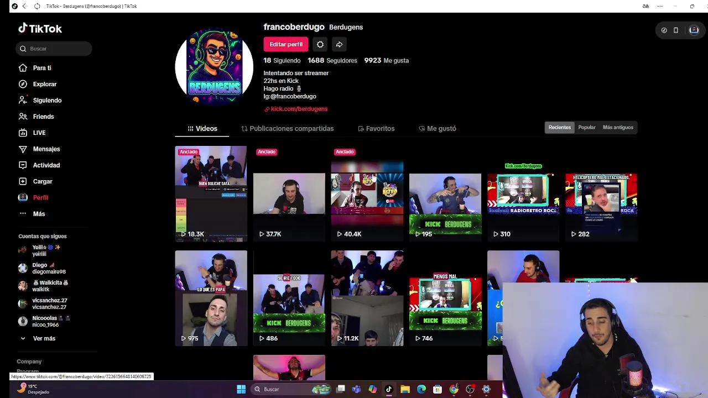Open pinned video with 18.3K views
This screenshot has width=708, height=398.
[x=211, y=194]
